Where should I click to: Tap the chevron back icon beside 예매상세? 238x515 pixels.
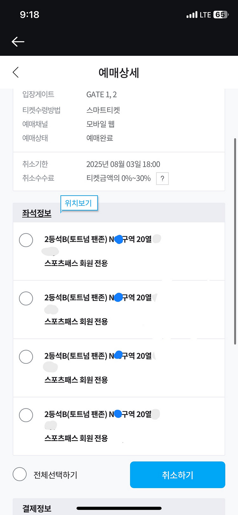[16, 72]
